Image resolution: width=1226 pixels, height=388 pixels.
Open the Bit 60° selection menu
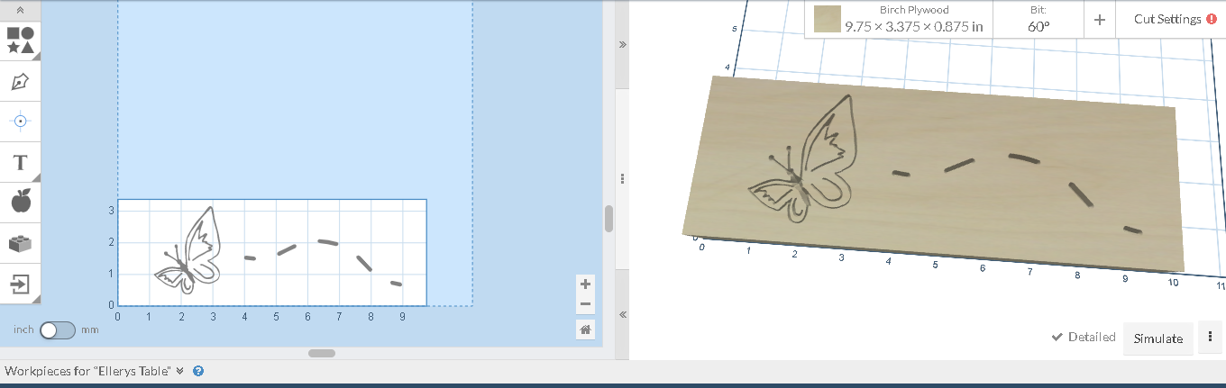pyautogui.click(x=1038, y=19)
